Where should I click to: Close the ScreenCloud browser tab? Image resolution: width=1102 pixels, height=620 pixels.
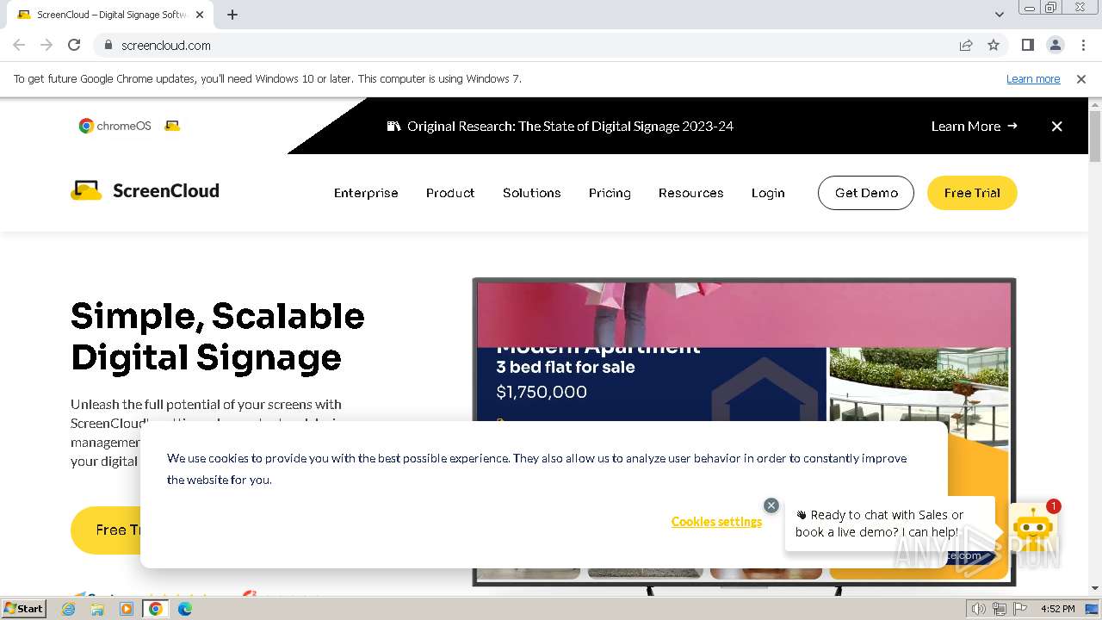[200, 15]
